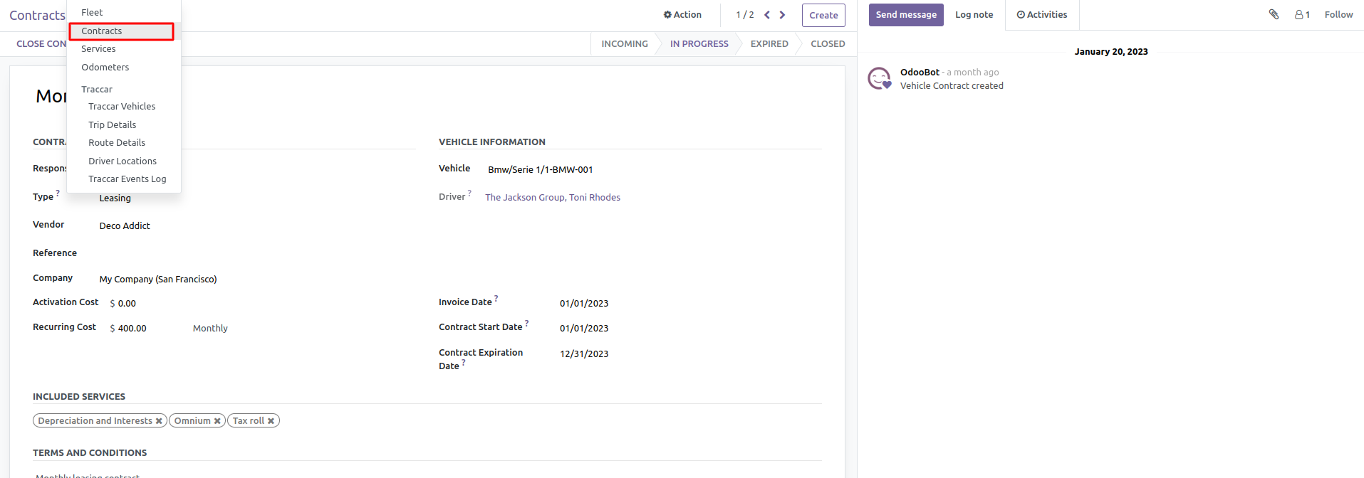Select Contracts in Fleet menu

[x=102, y=31]
